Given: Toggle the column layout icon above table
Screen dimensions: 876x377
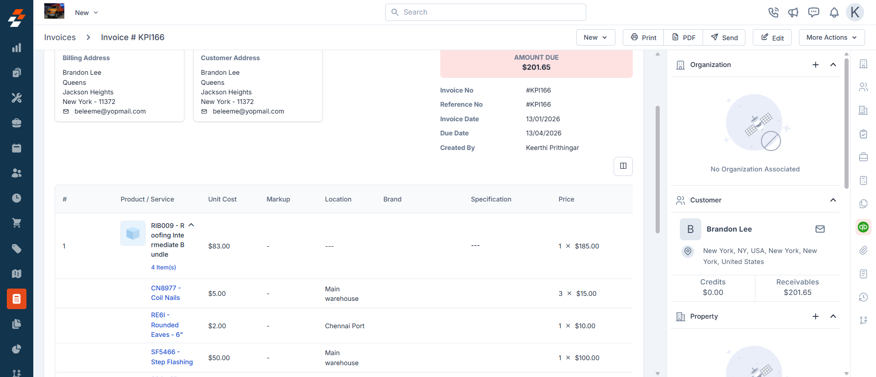Looking at the screenshot, I should click(x=623, y=166).
